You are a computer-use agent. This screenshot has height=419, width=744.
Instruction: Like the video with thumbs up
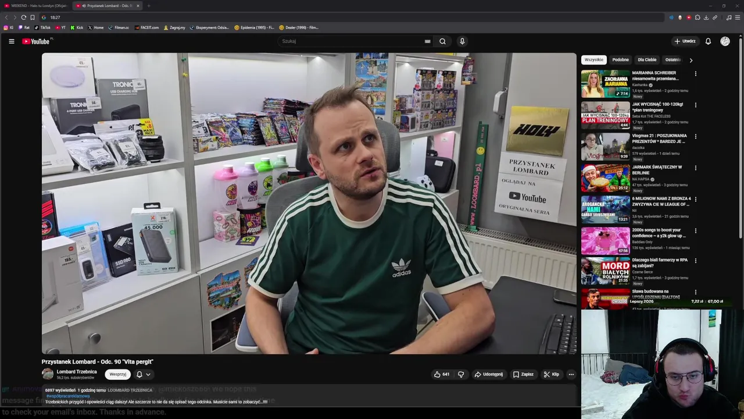pos(441,374)
